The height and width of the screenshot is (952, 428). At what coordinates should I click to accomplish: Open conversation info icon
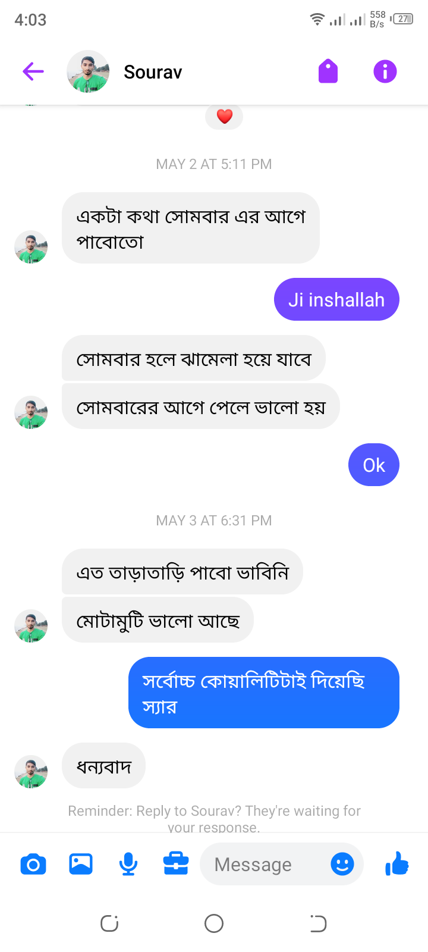[x=385, y=72]
